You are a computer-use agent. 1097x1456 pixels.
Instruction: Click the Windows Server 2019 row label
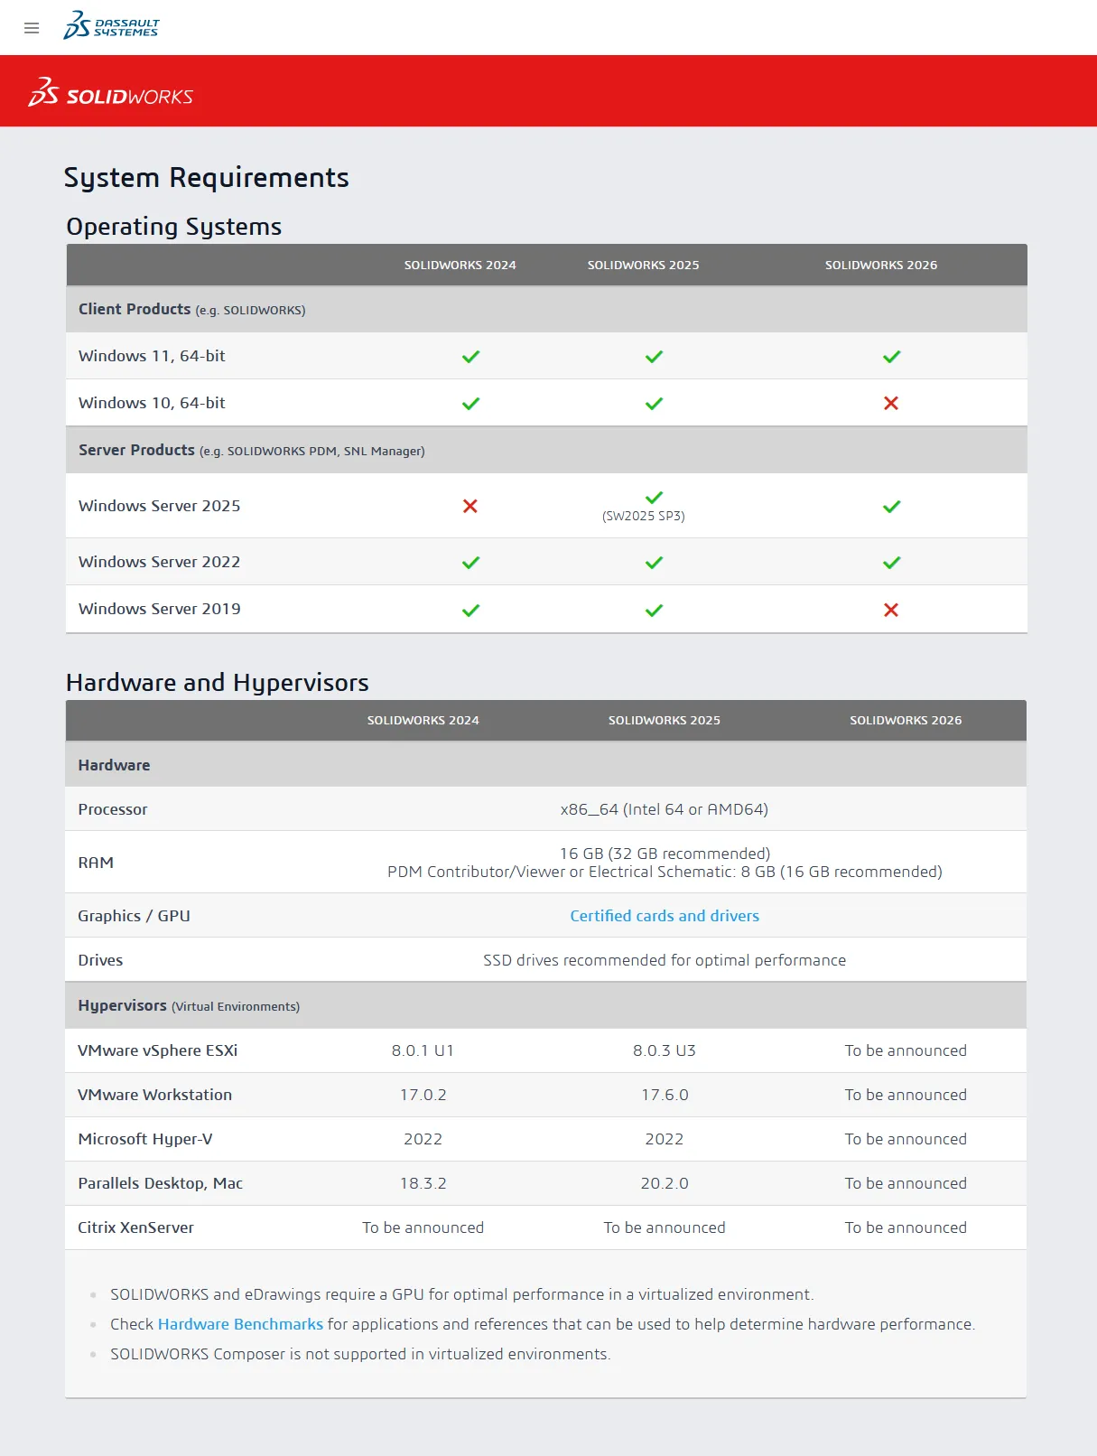[160, 609]
